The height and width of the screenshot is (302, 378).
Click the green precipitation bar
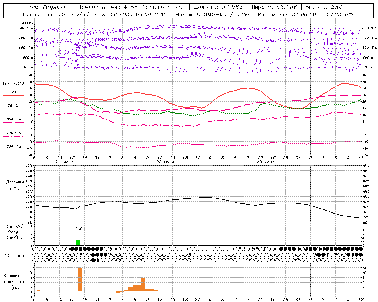tap(78, 242)
